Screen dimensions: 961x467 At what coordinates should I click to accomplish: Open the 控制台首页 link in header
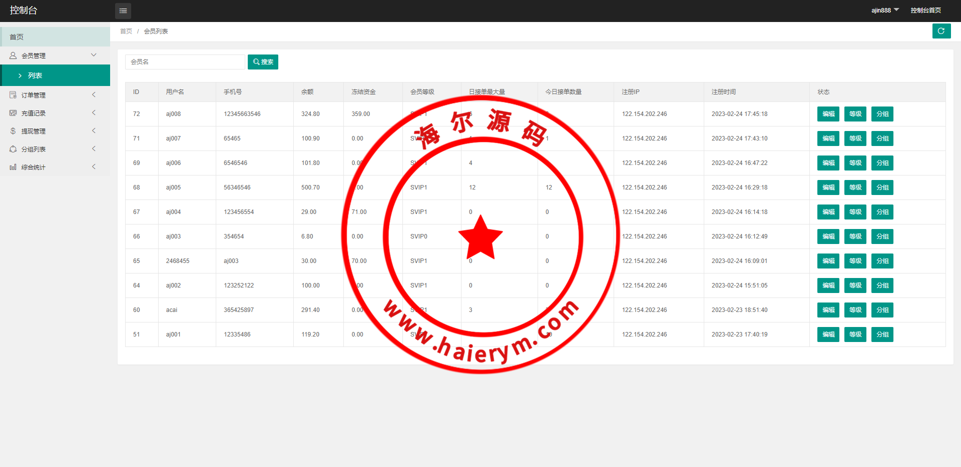point(925,10)
